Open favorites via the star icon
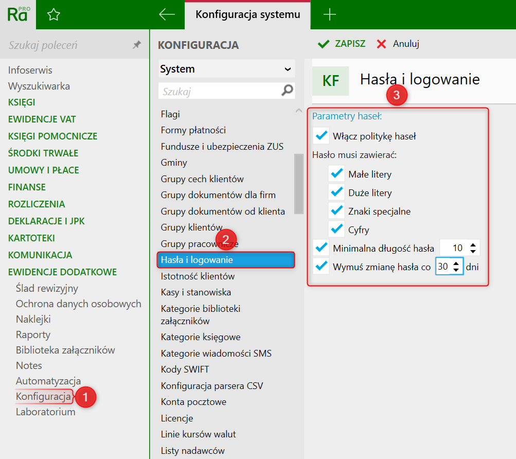Image resolution: width=516 pixels, height=459 pixels. (54, 14)
